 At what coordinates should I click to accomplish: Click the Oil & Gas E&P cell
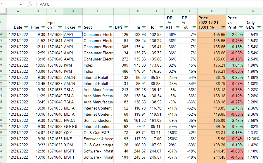click(x=98, y=133)
